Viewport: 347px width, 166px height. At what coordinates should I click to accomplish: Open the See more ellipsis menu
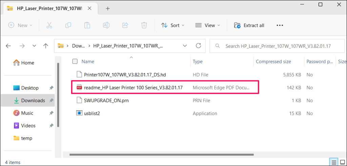click(280, 25)
